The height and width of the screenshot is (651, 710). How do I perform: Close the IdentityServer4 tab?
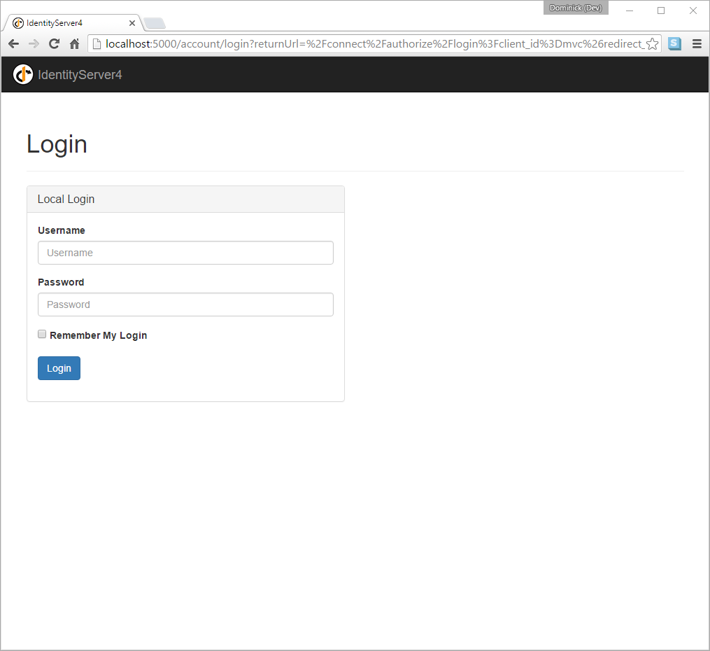tap(132, 23)
